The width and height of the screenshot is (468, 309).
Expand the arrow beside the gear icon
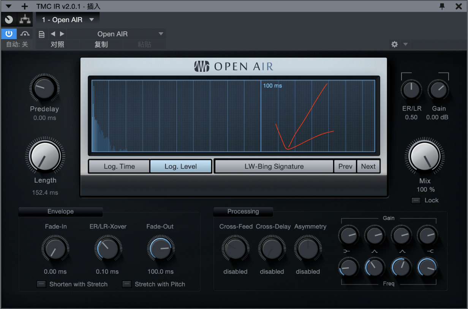point(405,44)
